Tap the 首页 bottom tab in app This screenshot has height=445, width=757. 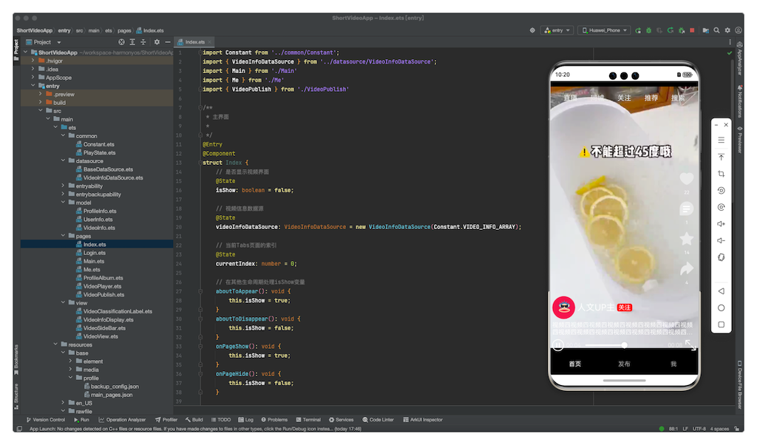575,364
